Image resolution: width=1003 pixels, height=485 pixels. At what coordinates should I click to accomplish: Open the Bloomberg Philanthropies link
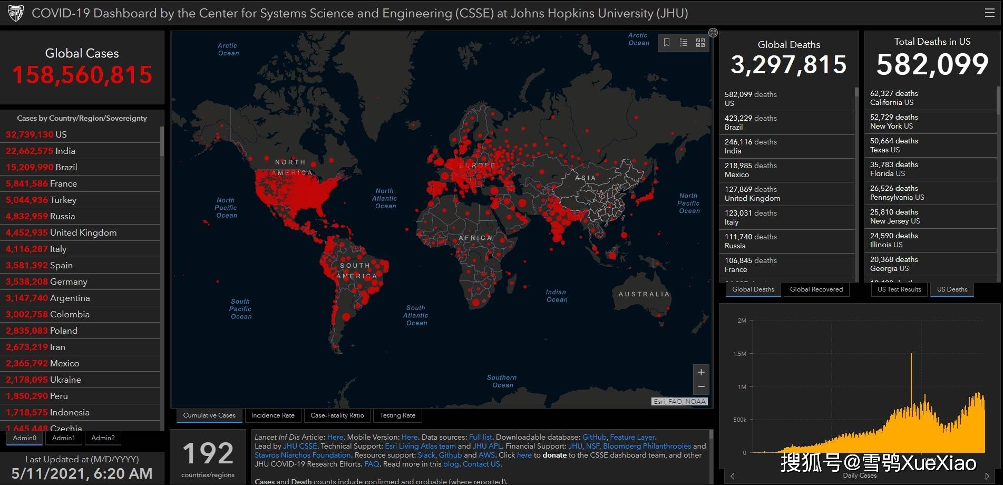coord(647,446)
